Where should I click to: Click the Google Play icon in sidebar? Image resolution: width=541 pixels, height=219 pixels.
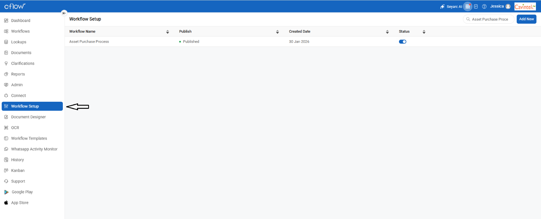coord(6,192)
